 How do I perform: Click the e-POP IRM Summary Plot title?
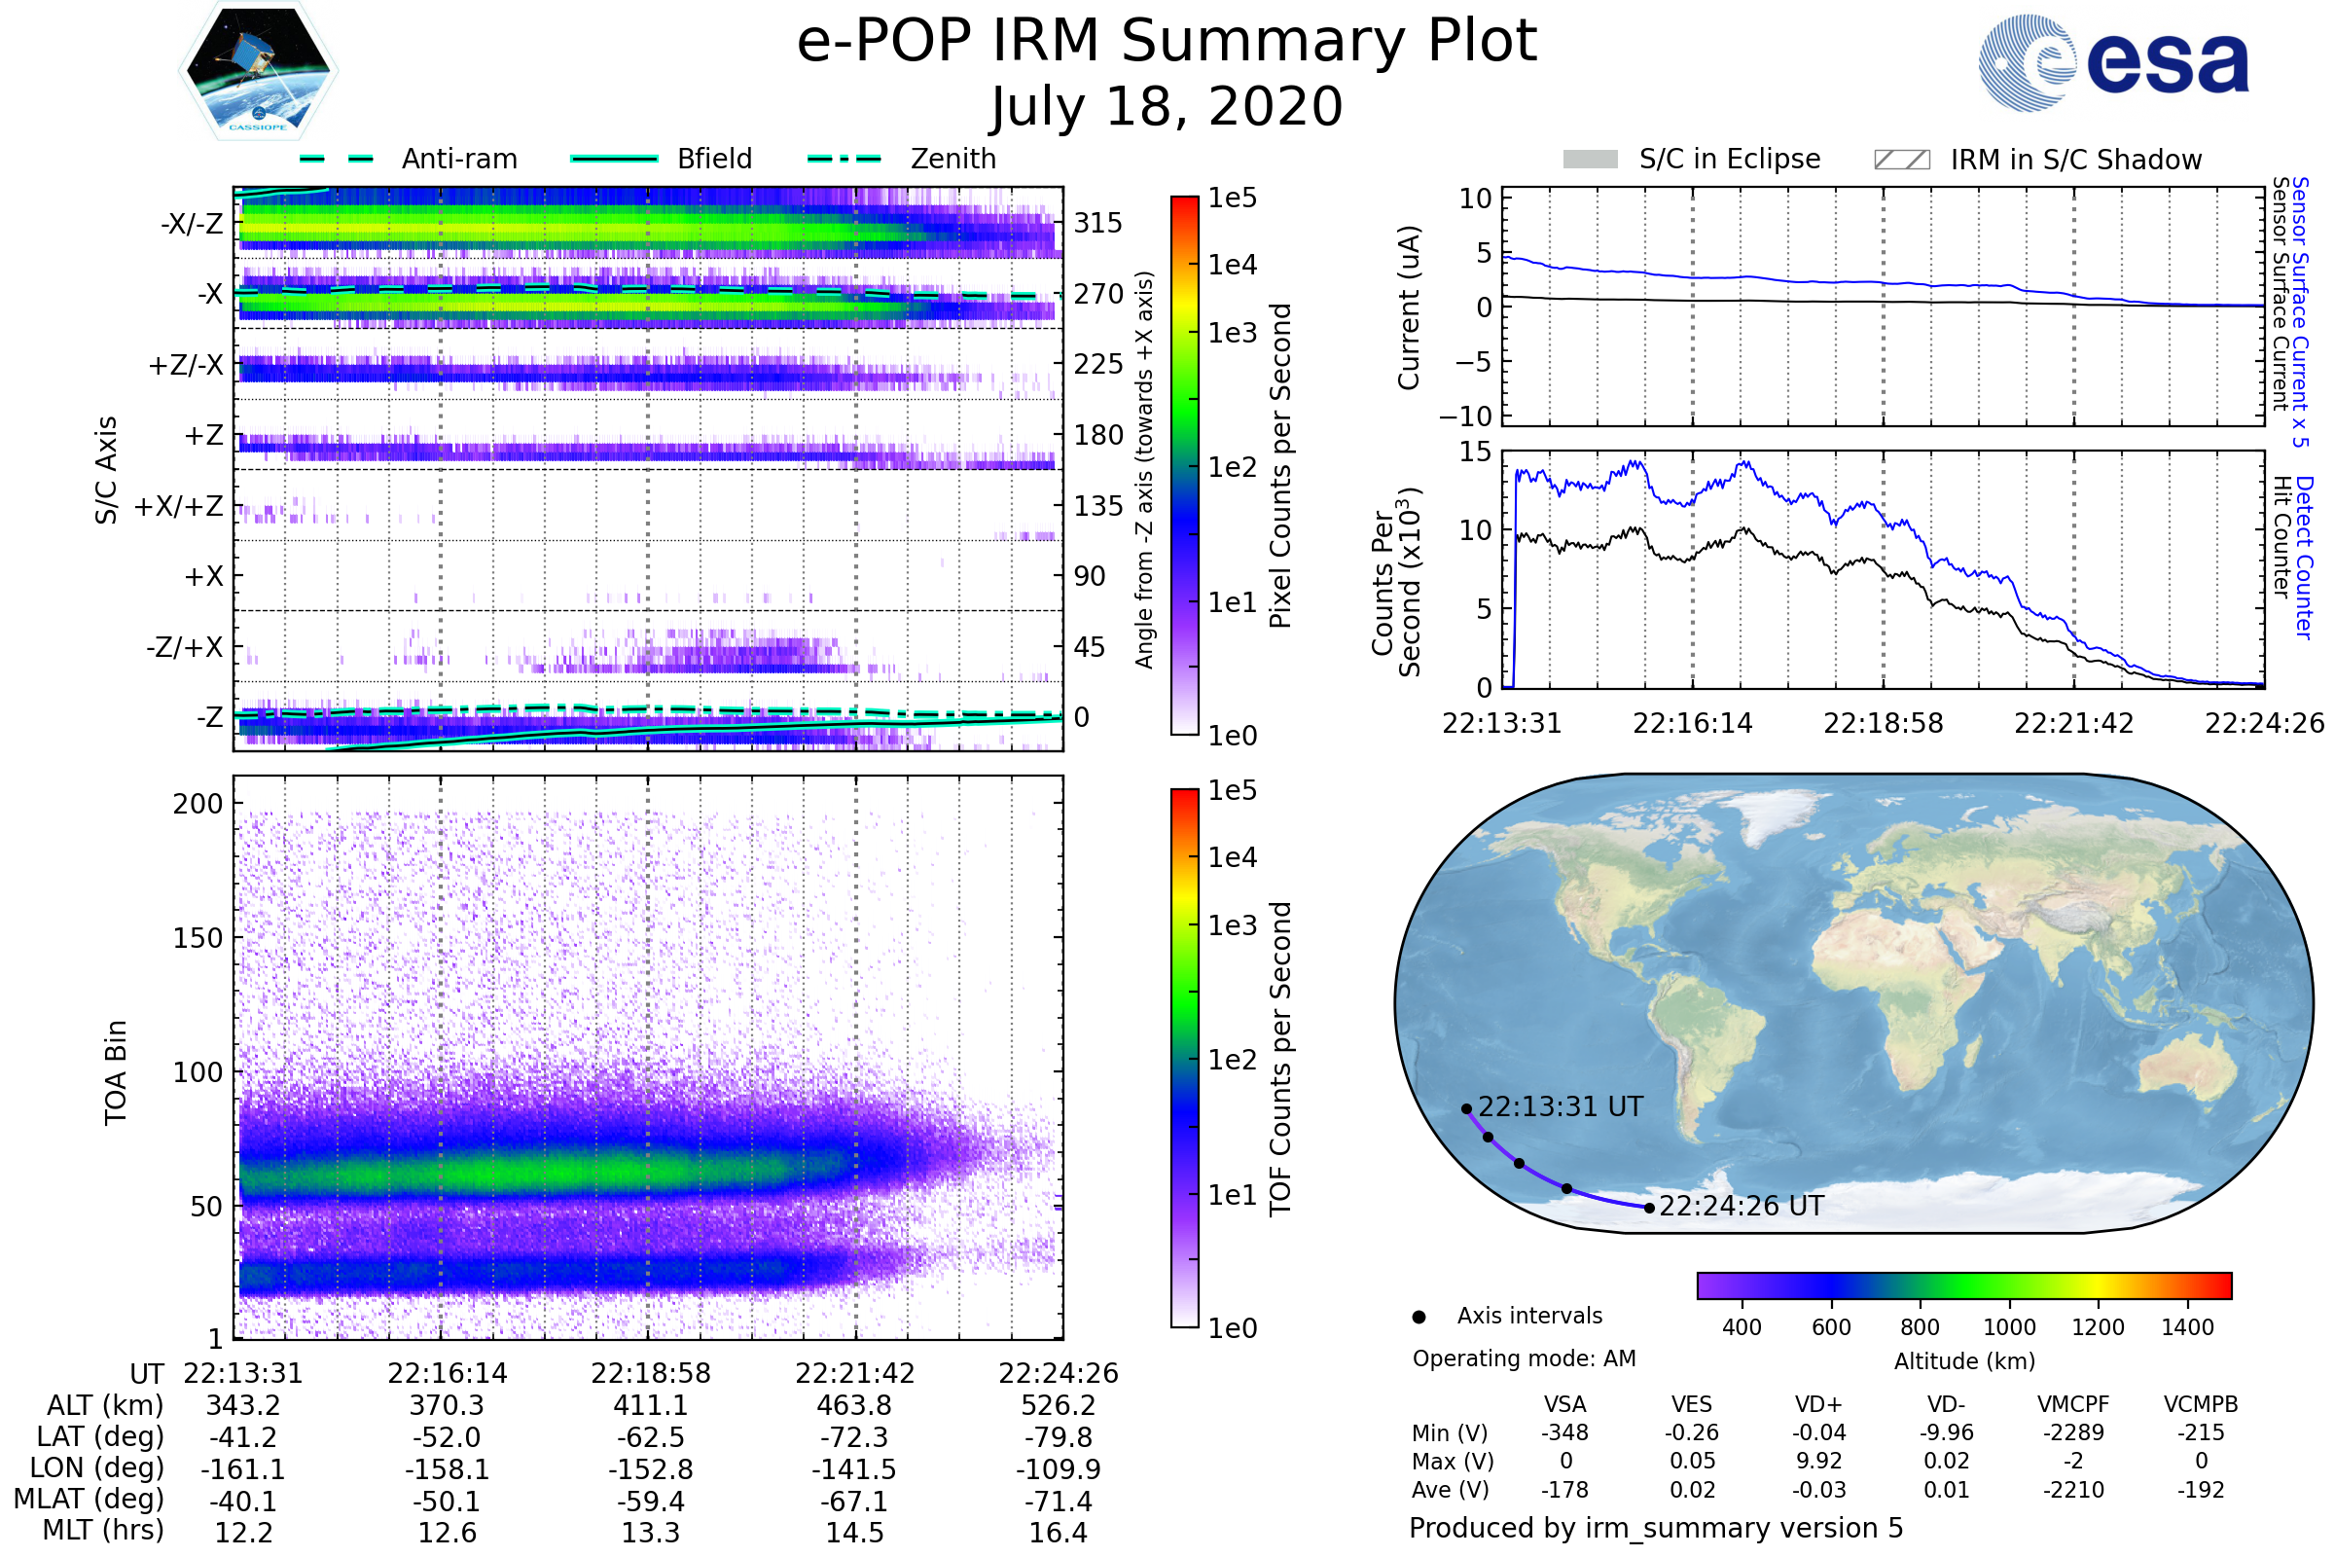pos(1167,42)
